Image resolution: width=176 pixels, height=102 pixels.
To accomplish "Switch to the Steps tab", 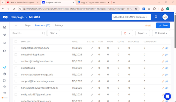I will (x=28, y=25).
